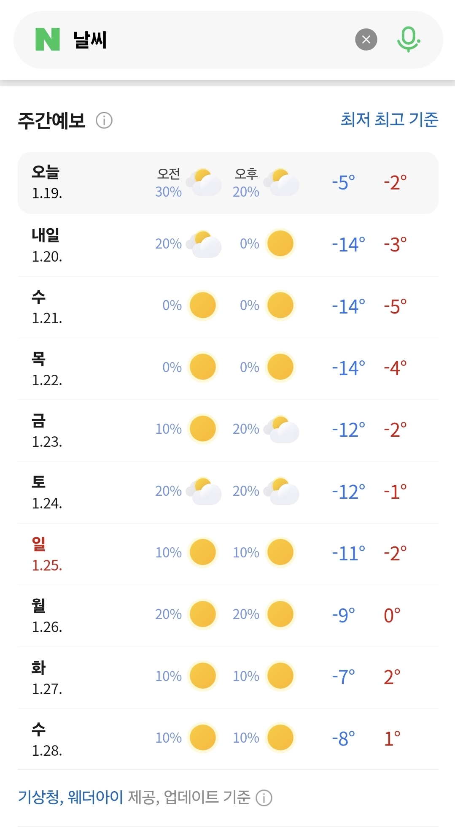Tap tomorrow's afternoon sunny icon
The width and height of the screenshot is (455, 830).
pos(280,243)
